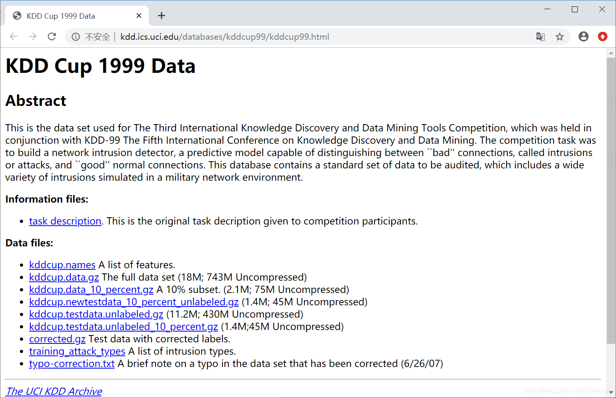
Task: Click text '(11.2M; 430M Uncompressed)'
Action: [x=235, y=314]
